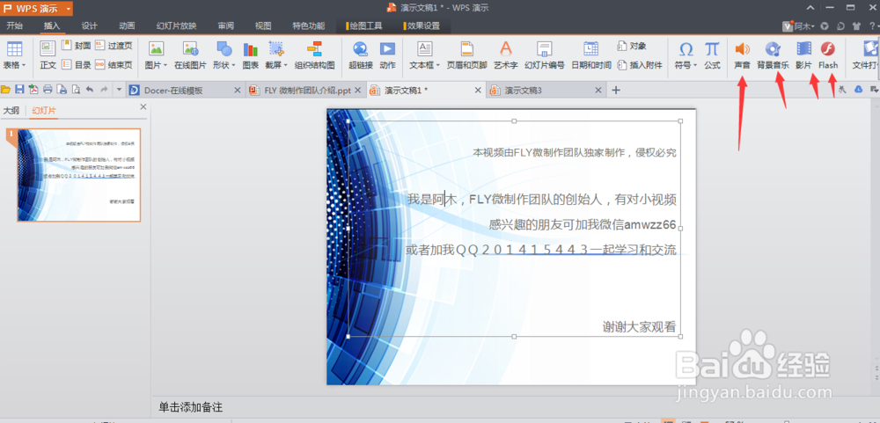Insert 背景音乐 background music
880x423 pixels.
773,55
